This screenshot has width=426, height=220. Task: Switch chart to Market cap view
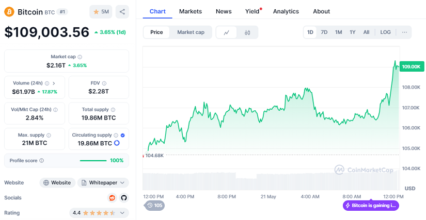191,32
